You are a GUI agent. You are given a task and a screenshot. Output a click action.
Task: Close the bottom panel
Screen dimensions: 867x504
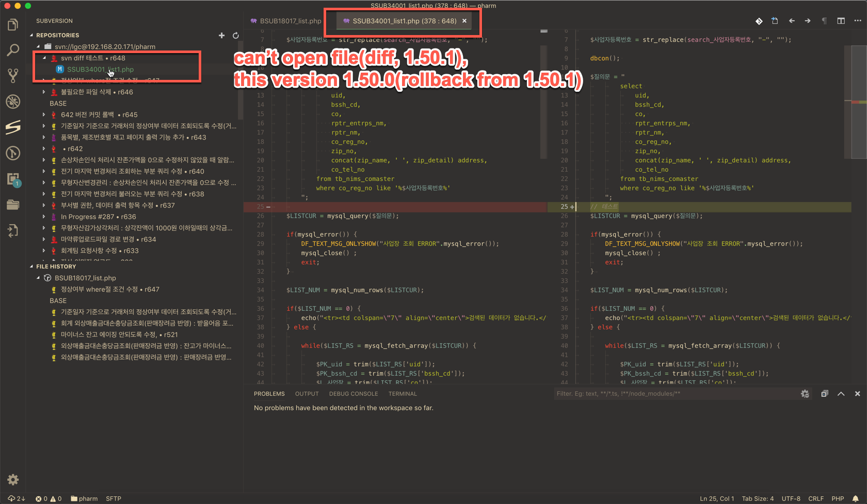click(858, 394)
